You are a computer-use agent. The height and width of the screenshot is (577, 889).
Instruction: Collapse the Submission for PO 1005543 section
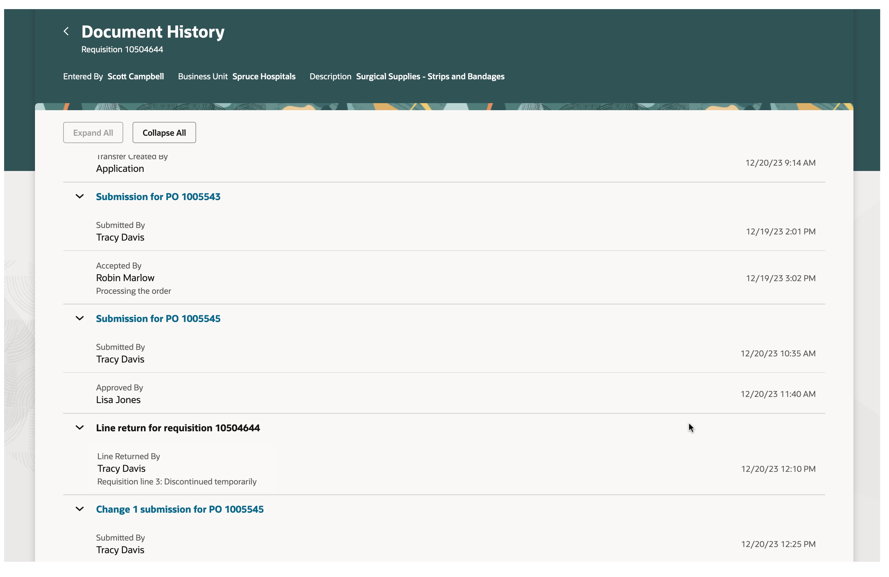pyautogui.click(x=80, y=196)
